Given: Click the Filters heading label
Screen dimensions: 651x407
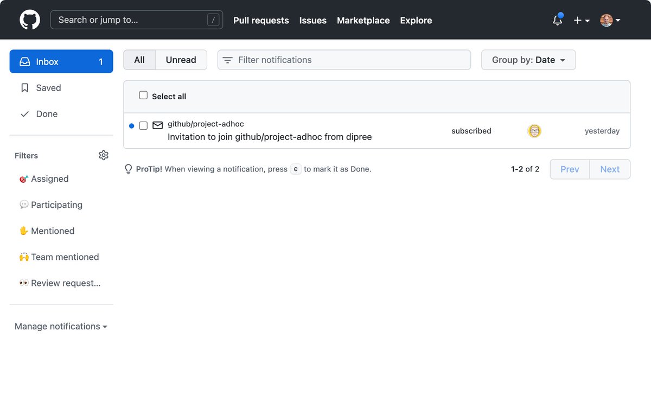Looking at the screenshot, I should pos(27,156).
